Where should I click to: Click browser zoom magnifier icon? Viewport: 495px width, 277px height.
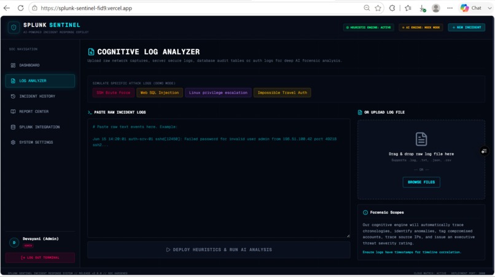(367, 8)
